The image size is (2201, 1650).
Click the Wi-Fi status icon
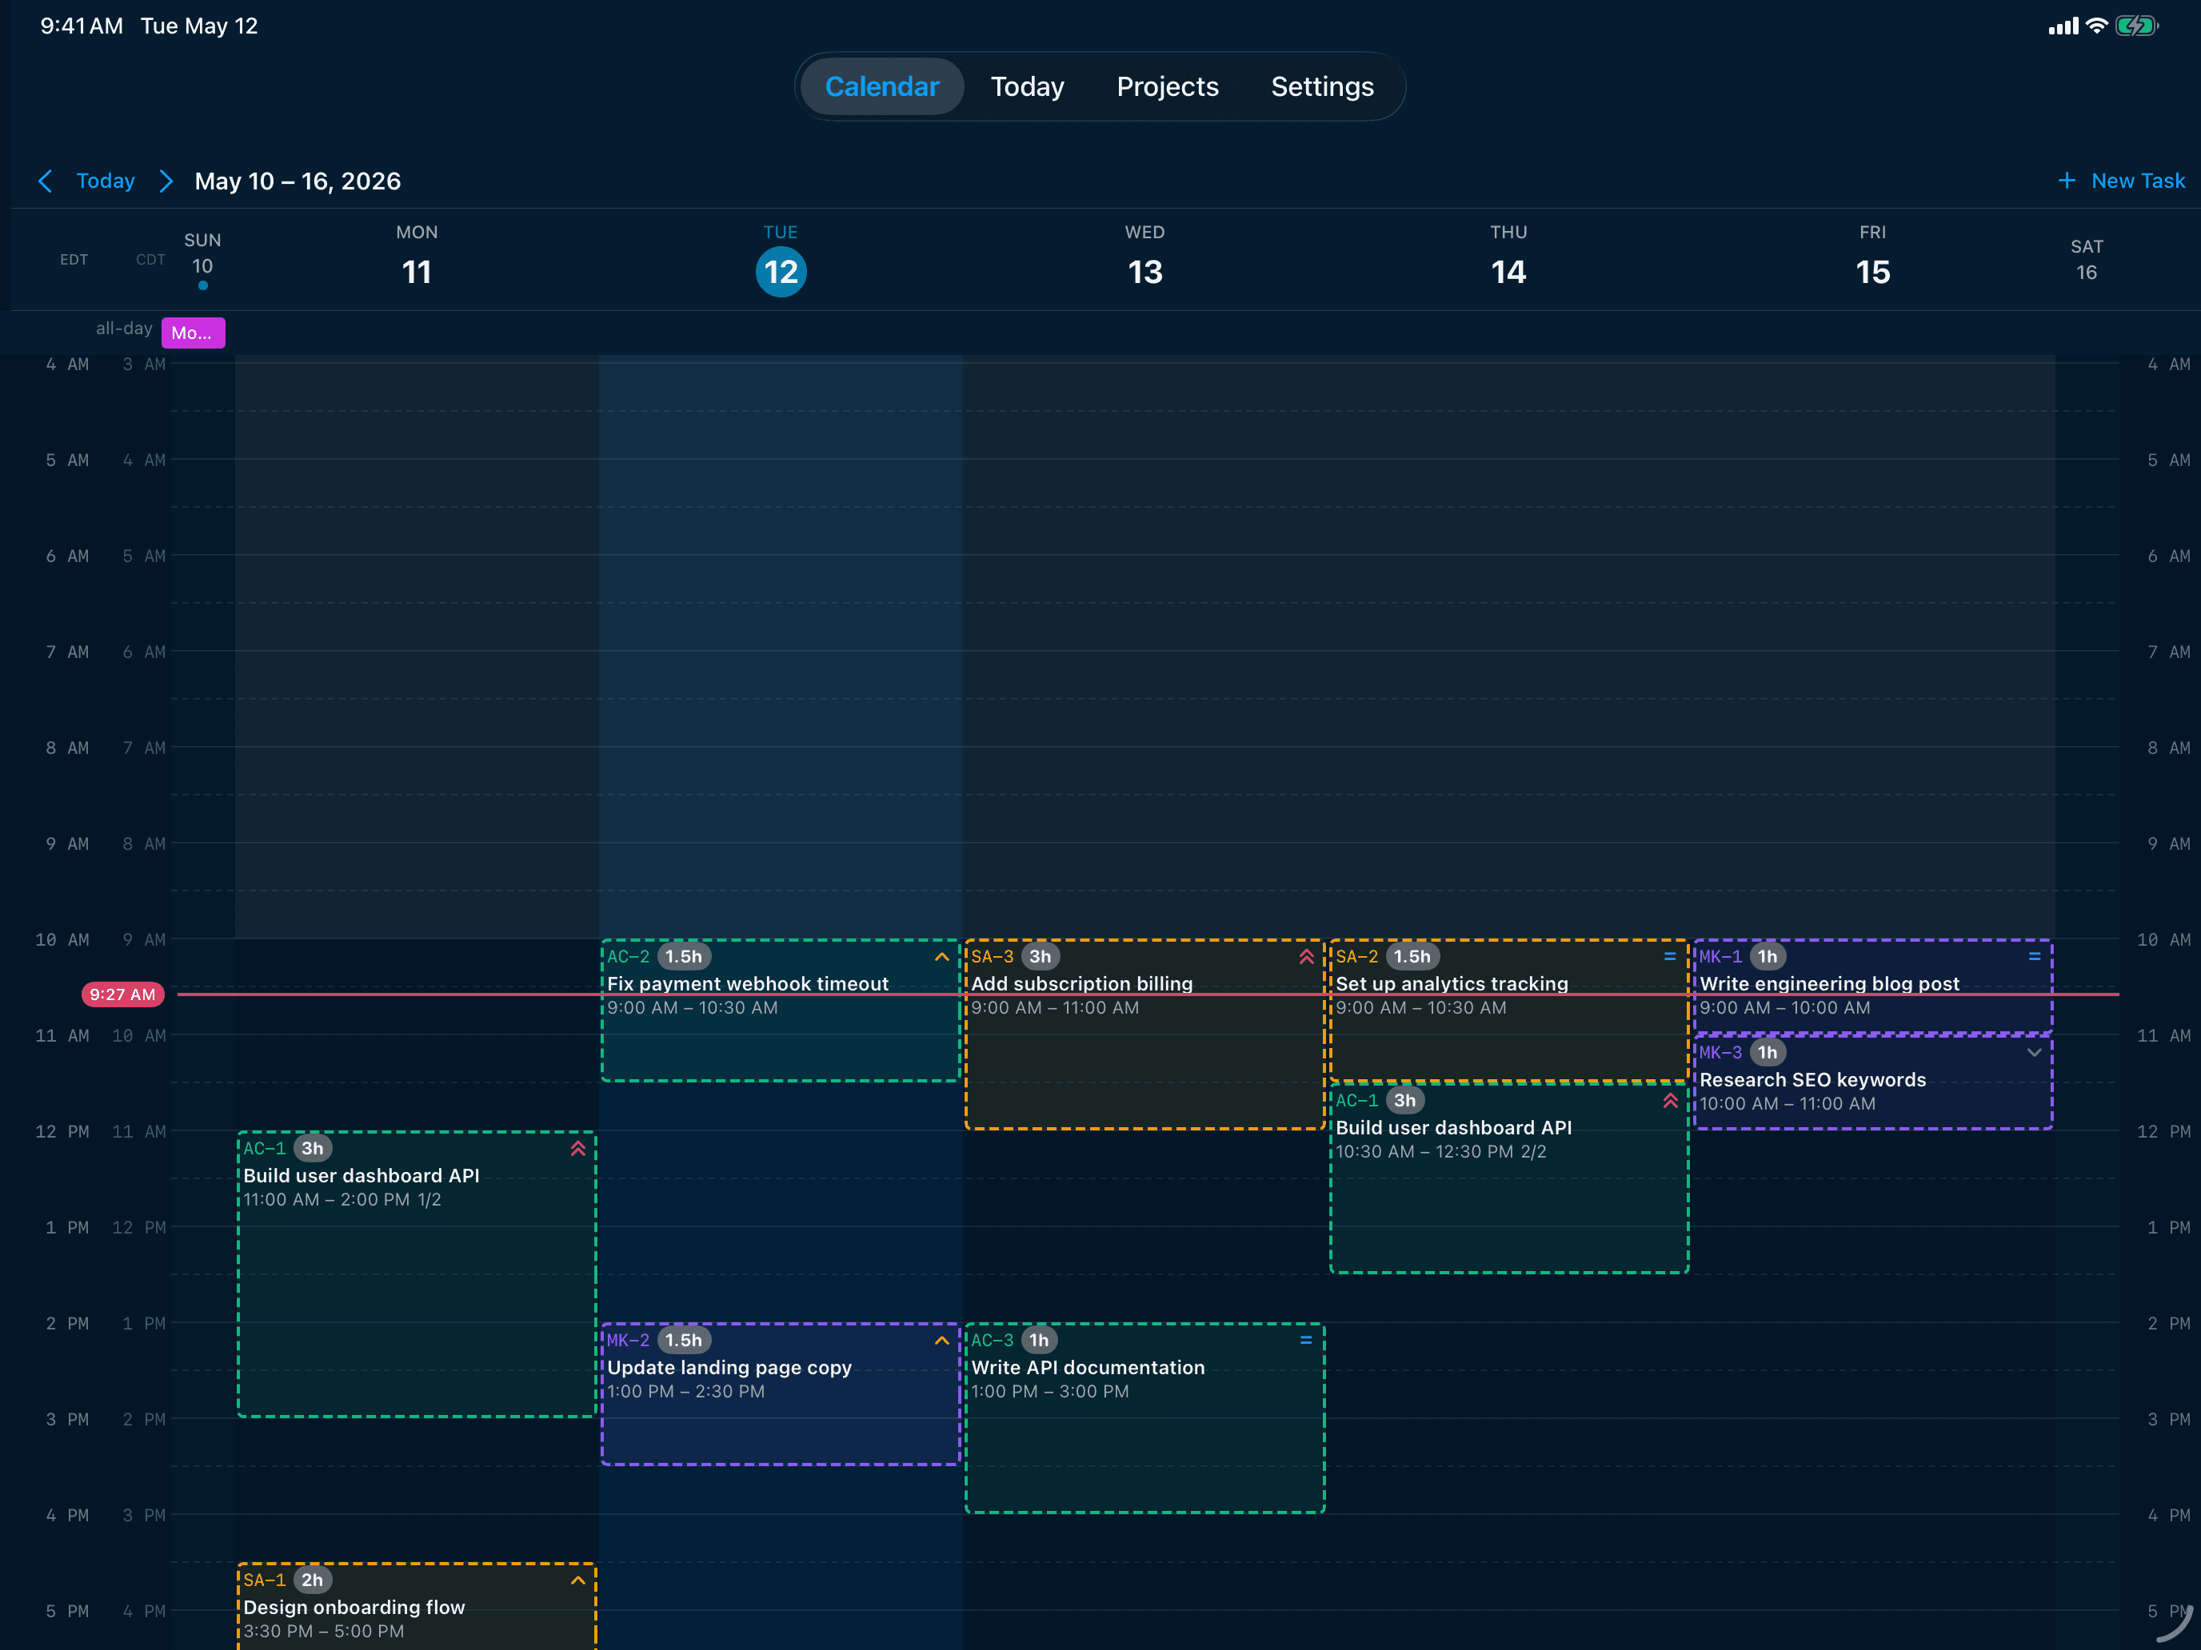pyautogui.click(x=2095, y=26)
